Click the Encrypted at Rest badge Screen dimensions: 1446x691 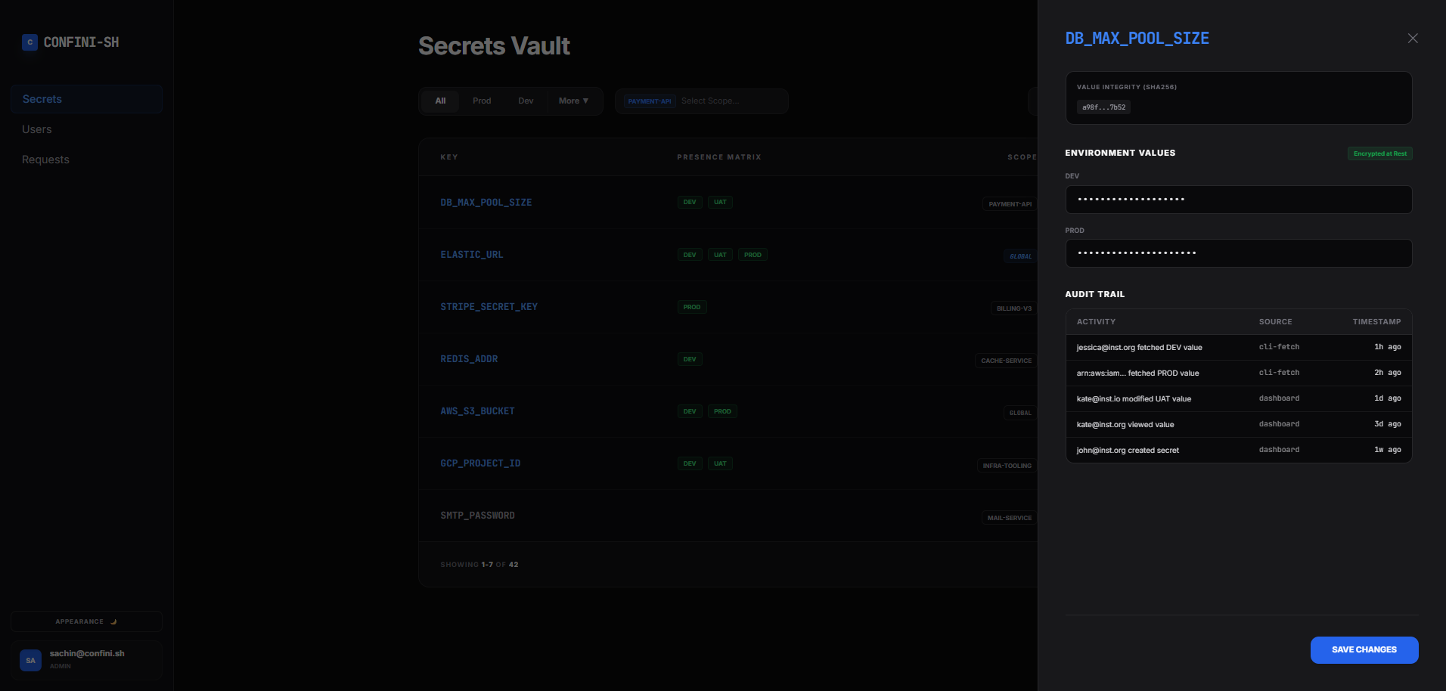point(1379,153)
